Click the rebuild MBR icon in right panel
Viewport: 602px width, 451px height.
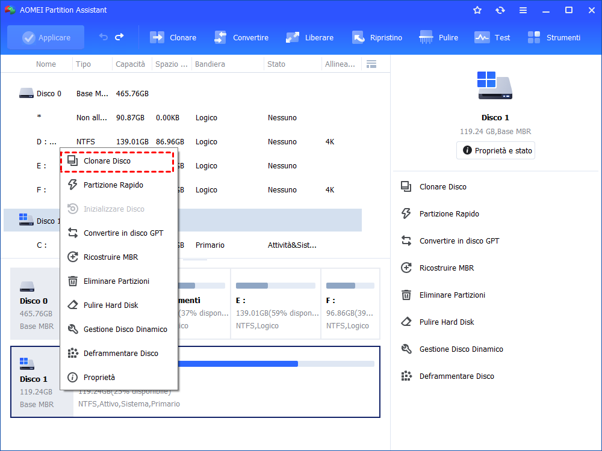(406, 268)
